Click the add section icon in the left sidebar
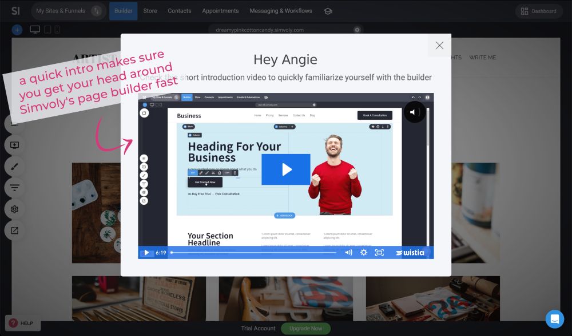 pyautogui.click(x=15, y=145)
